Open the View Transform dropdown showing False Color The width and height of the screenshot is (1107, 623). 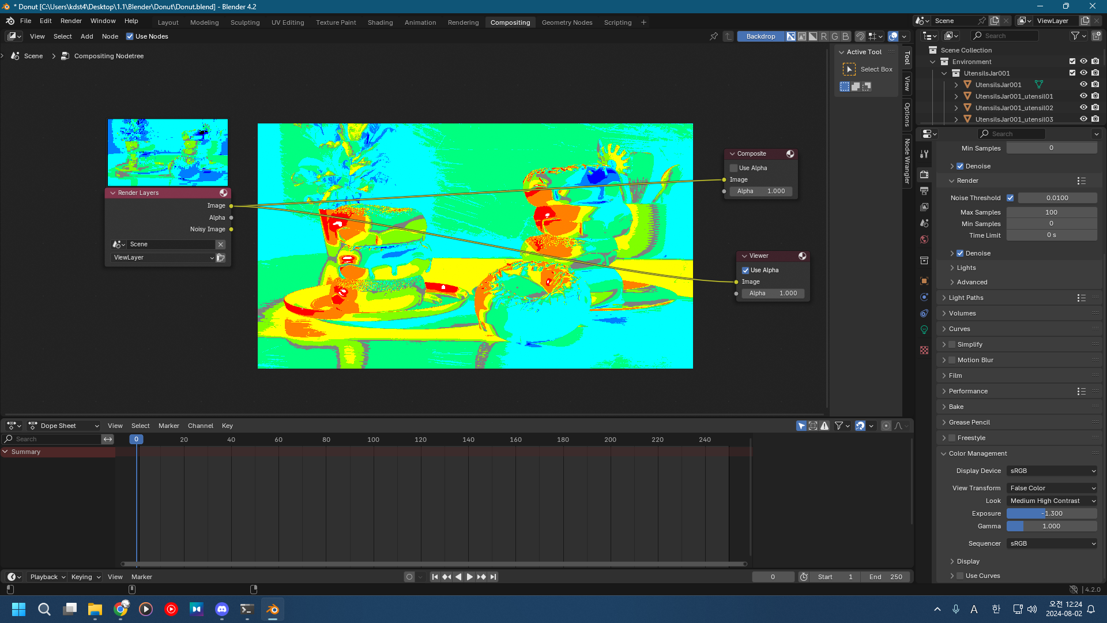(1052, 488)
